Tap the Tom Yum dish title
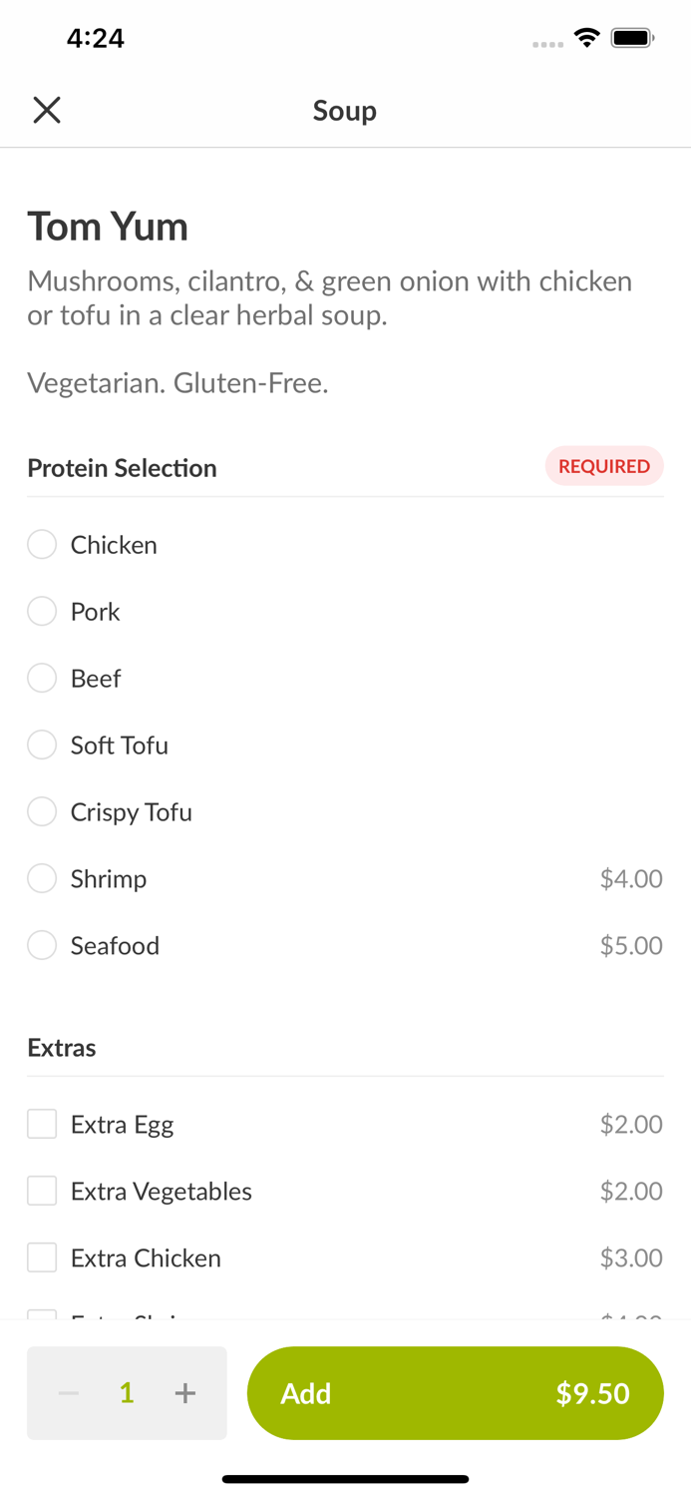 click(108, 227)
